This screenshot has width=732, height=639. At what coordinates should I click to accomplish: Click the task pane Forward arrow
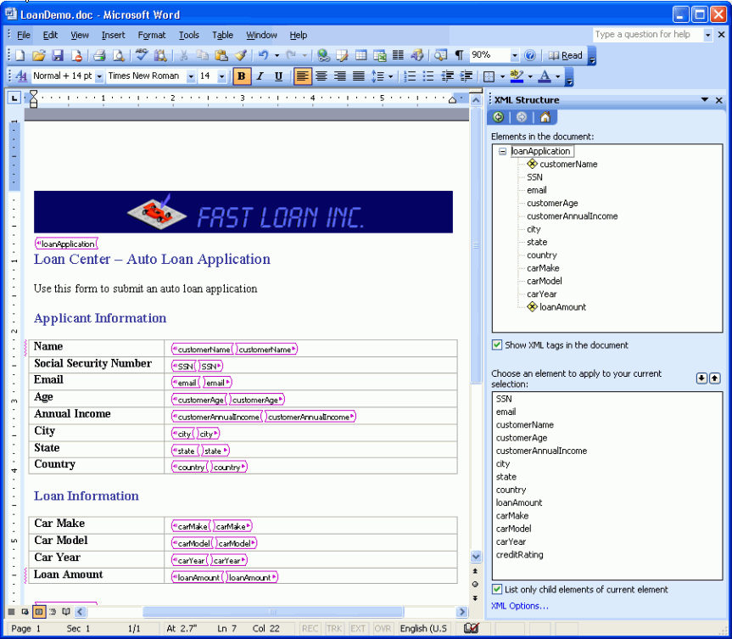coord(522,117)
